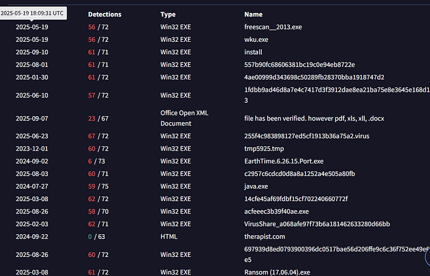Viewport: 430px width, 276px height.
Task: Select the 23 / 67 detection count
Action: (x=98, y=119)
